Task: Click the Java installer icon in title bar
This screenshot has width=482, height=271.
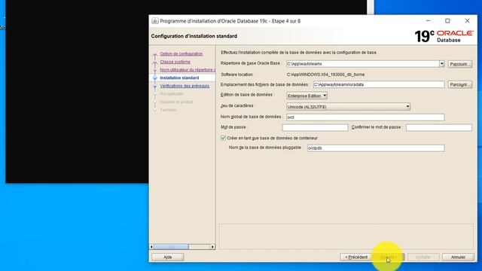Action: tap(155, 21)
